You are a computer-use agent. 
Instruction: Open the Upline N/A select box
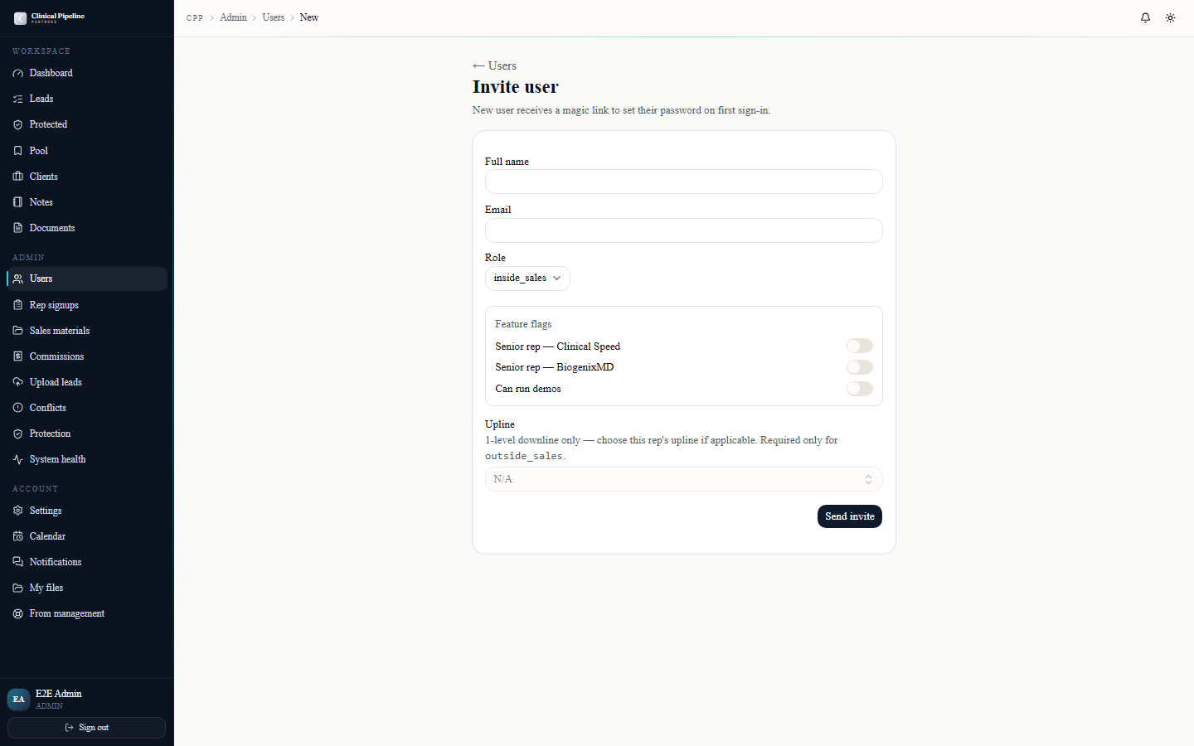coord(683,479)
